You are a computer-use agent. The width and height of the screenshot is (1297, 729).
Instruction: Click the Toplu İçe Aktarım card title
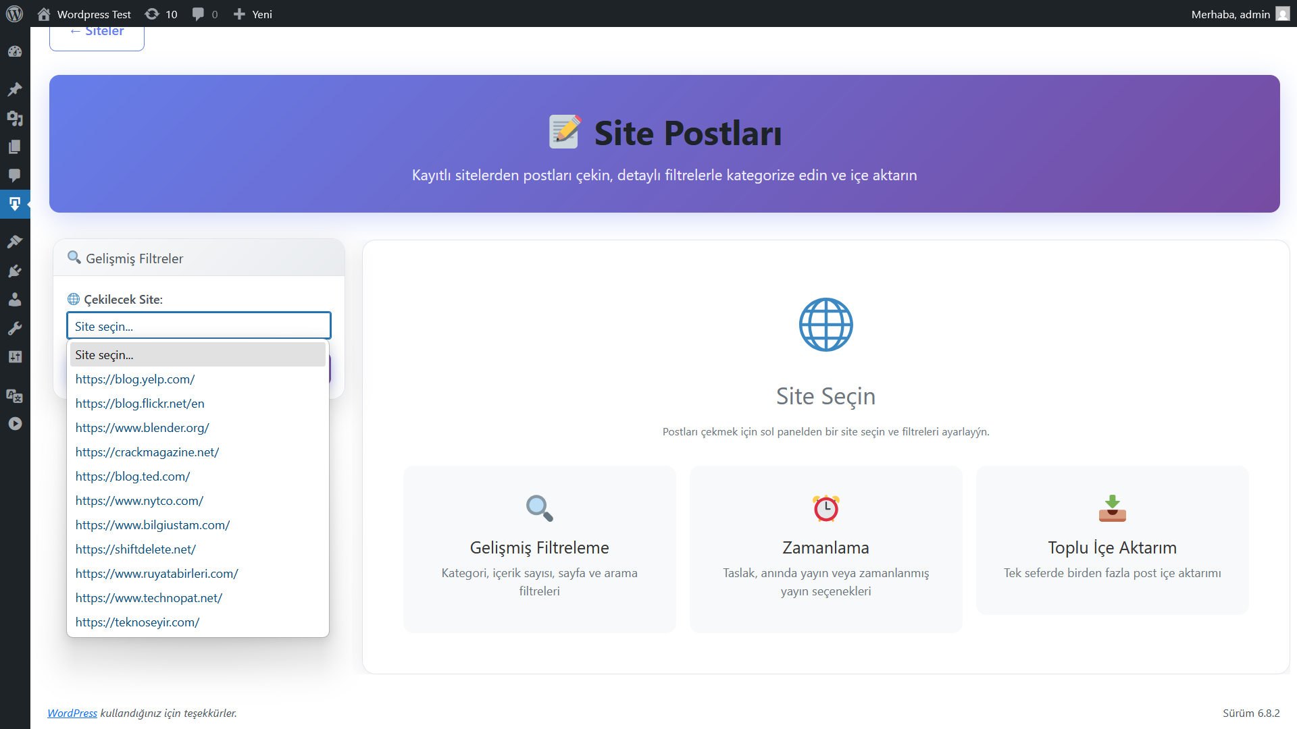click(x=1113, y=547)
